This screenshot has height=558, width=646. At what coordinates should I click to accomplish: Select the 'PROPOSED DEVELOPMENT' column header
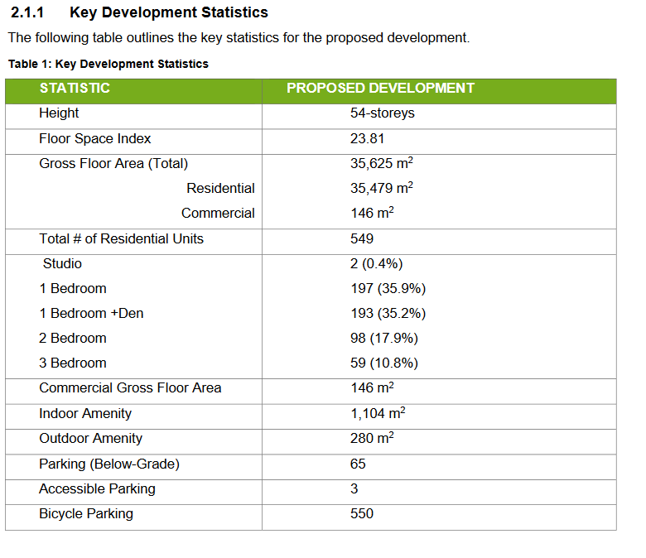click(380, 88)
